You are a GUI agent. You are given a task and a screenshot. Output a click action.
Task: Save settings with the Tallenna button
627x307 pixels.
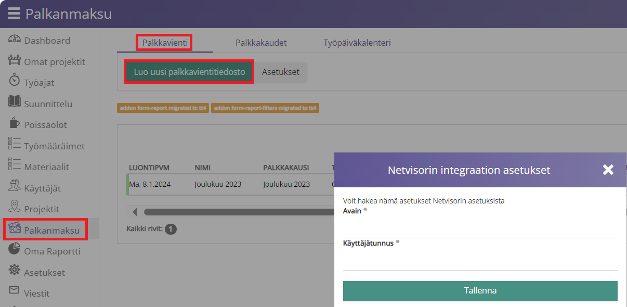(480, 290)
